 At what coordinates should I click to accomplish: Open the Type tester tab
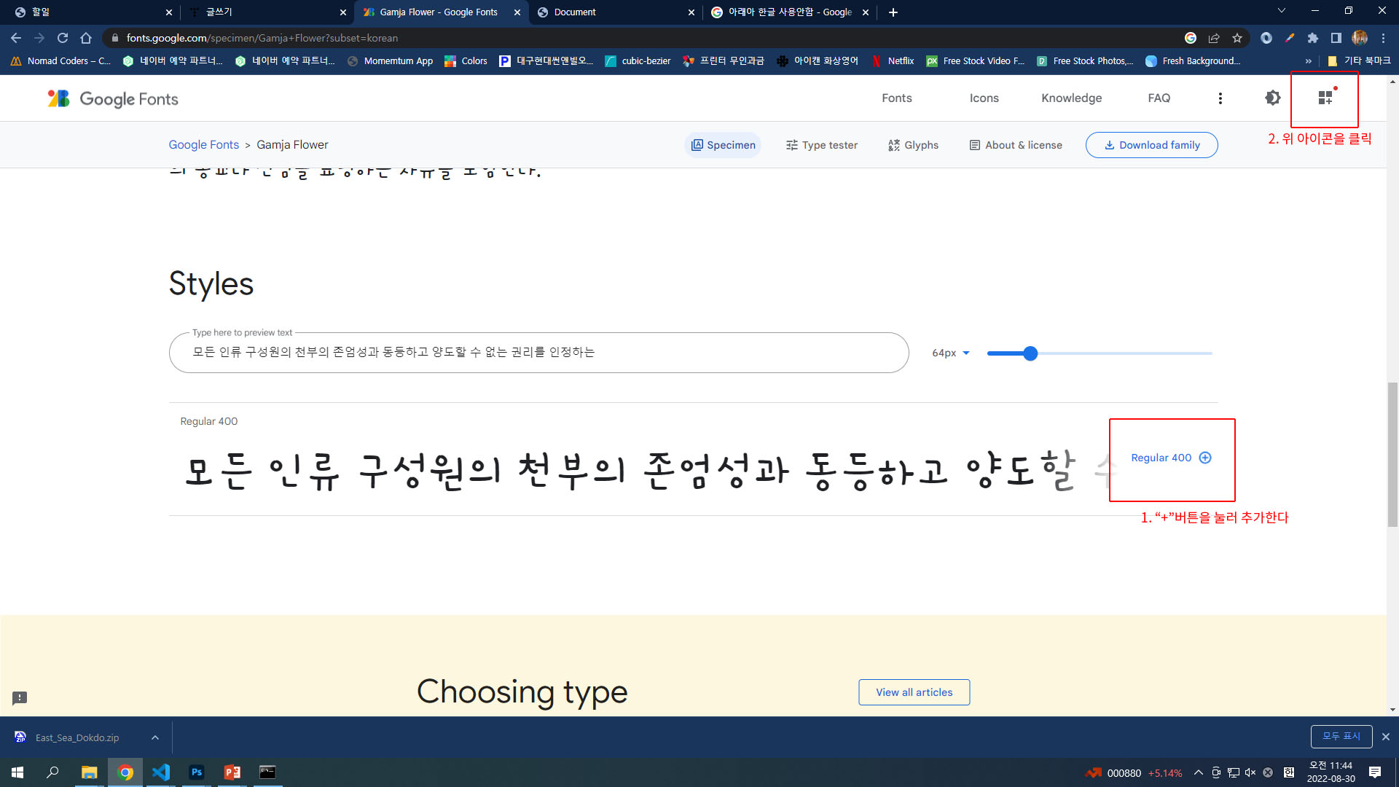(821, 145)
